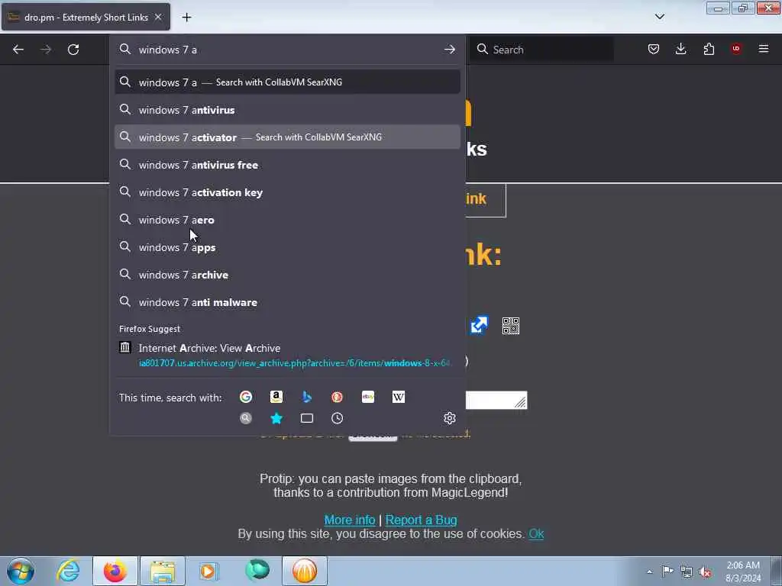Screen dimensions: 782x586
Task: Open the Extensions menu
Action: click(709, 49)
